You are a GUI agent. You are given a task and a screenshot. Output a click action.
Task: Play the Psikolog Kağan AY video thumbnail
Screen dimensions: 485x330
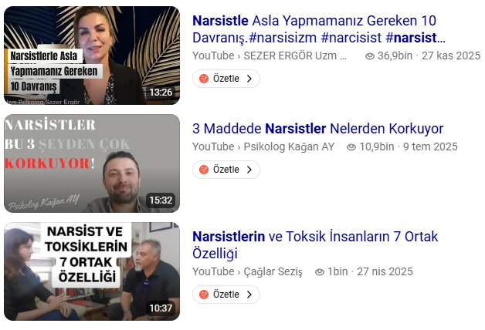click(x=92, y=163)
